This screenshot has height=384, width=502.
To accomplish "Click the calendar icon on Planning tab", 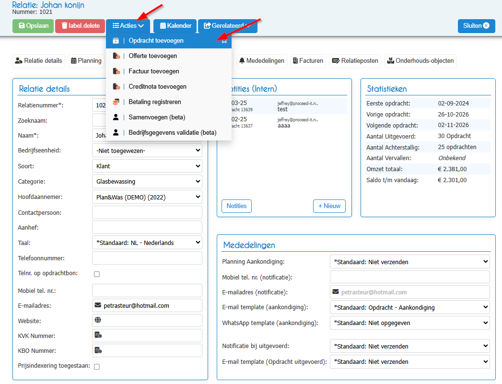I will click(74, 61).
